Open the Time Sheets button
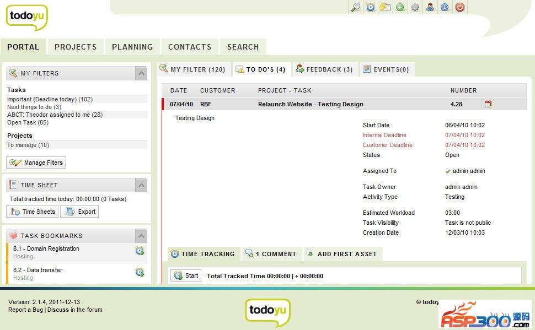535x330 pixels. point(33,212)
